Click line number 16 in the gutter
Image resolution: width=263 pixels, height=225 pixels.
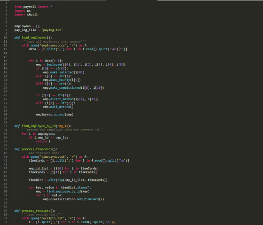pyautogui.click(x=5, y=61)
